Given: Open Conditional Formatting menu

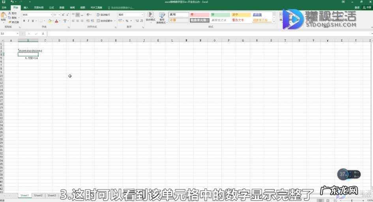Looking at the screenshot, I should click(x=150, y=18).
